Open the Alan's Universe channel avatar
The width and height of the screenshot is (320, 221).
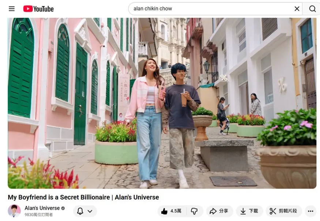coord(14,211)
